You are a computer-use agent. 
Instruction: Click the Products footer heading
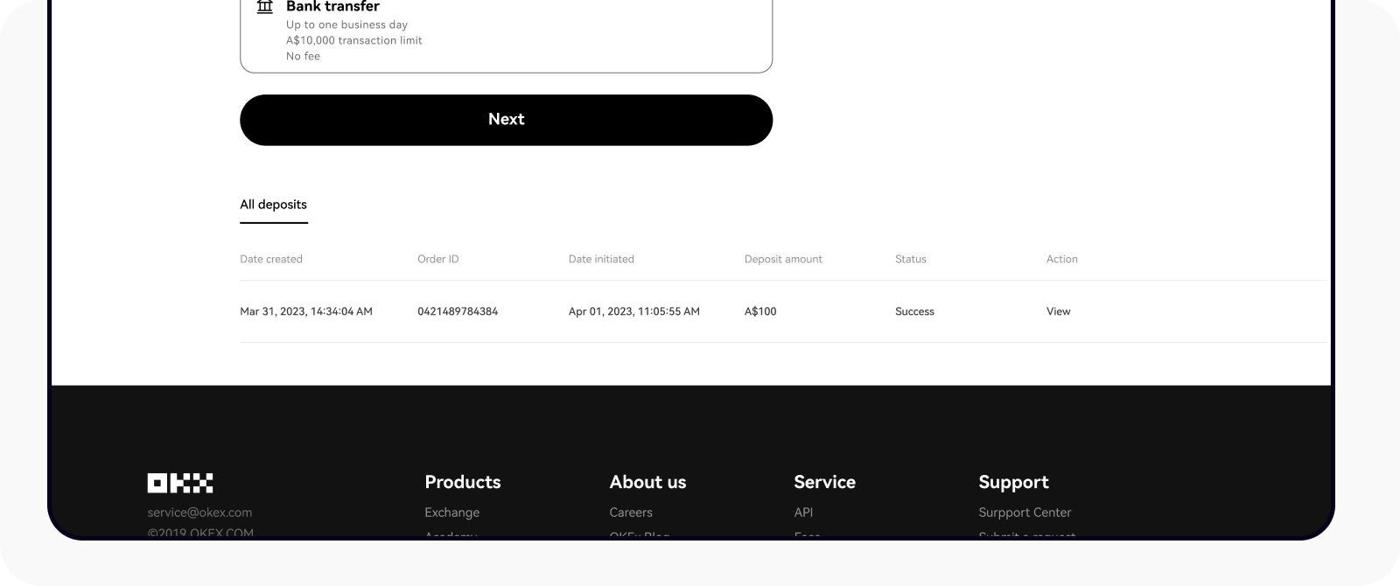click(462, 482)
